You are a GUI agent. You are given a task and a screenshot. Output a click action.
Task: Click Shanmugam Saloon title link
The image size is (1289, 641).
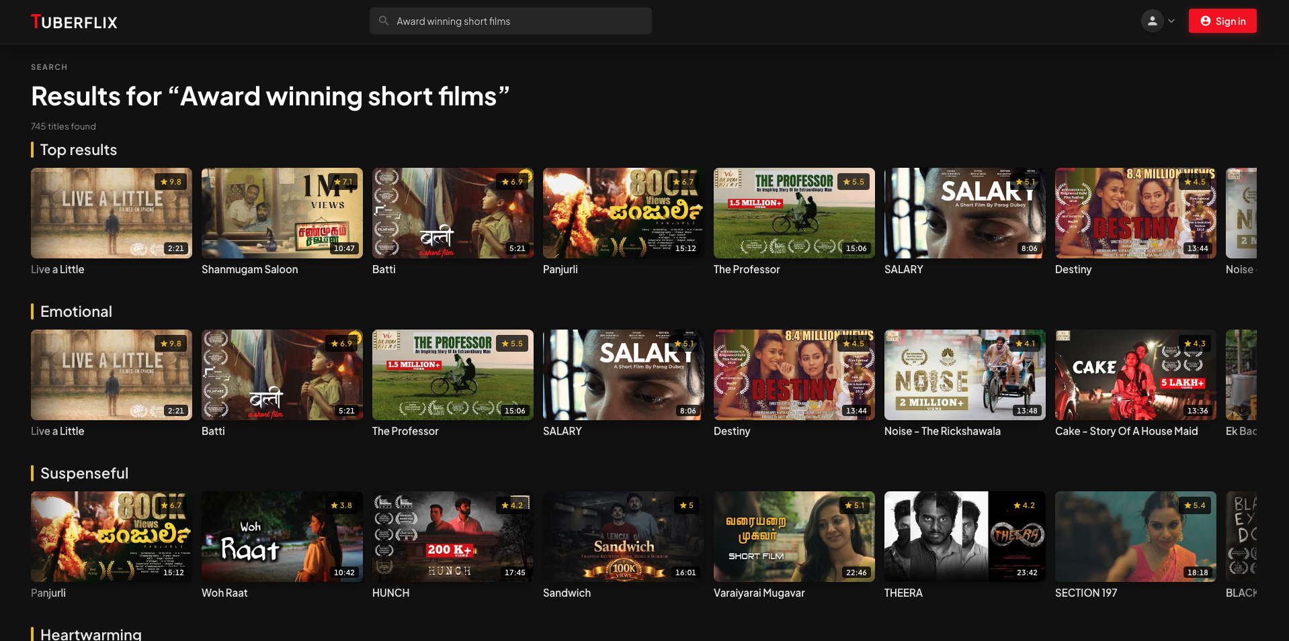pyautogui.click(x=250, y=269)
